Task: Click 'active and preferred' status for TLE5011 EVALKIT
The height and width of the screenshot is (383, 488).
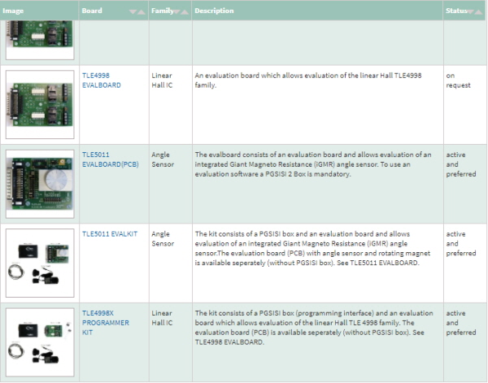Action: [461, 244]
